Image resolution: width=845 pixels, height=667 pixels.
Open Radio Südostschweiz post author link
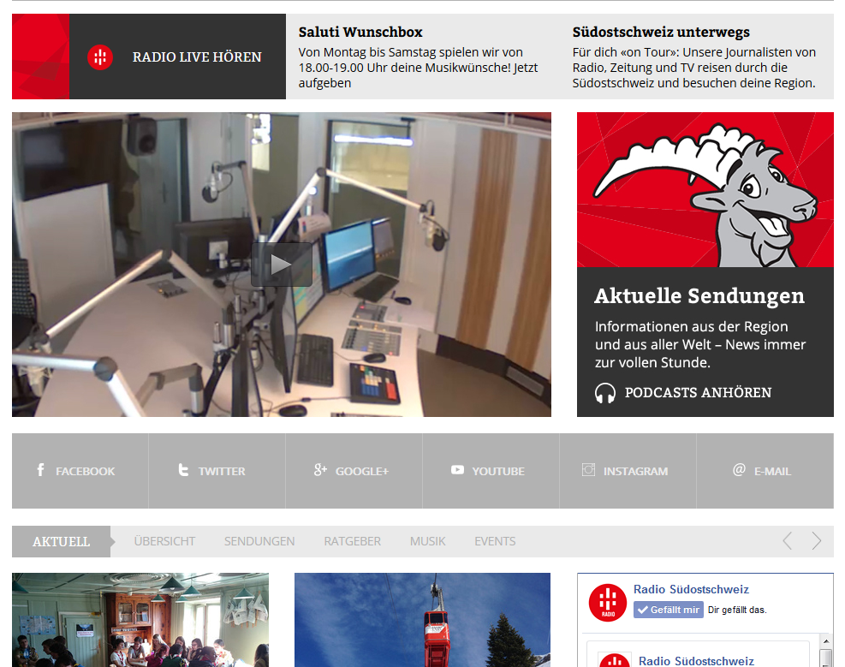[696, 661]
